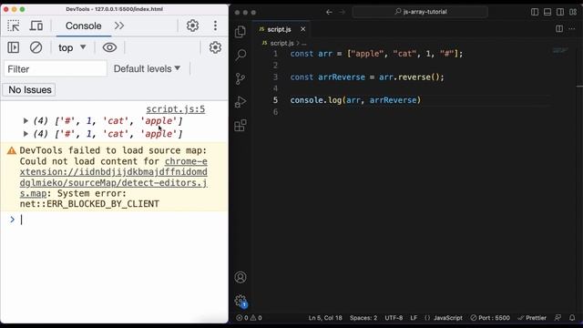The image size is (583, 328).
Task: Click the Prettier status bar item
Action: click(532, 318)
